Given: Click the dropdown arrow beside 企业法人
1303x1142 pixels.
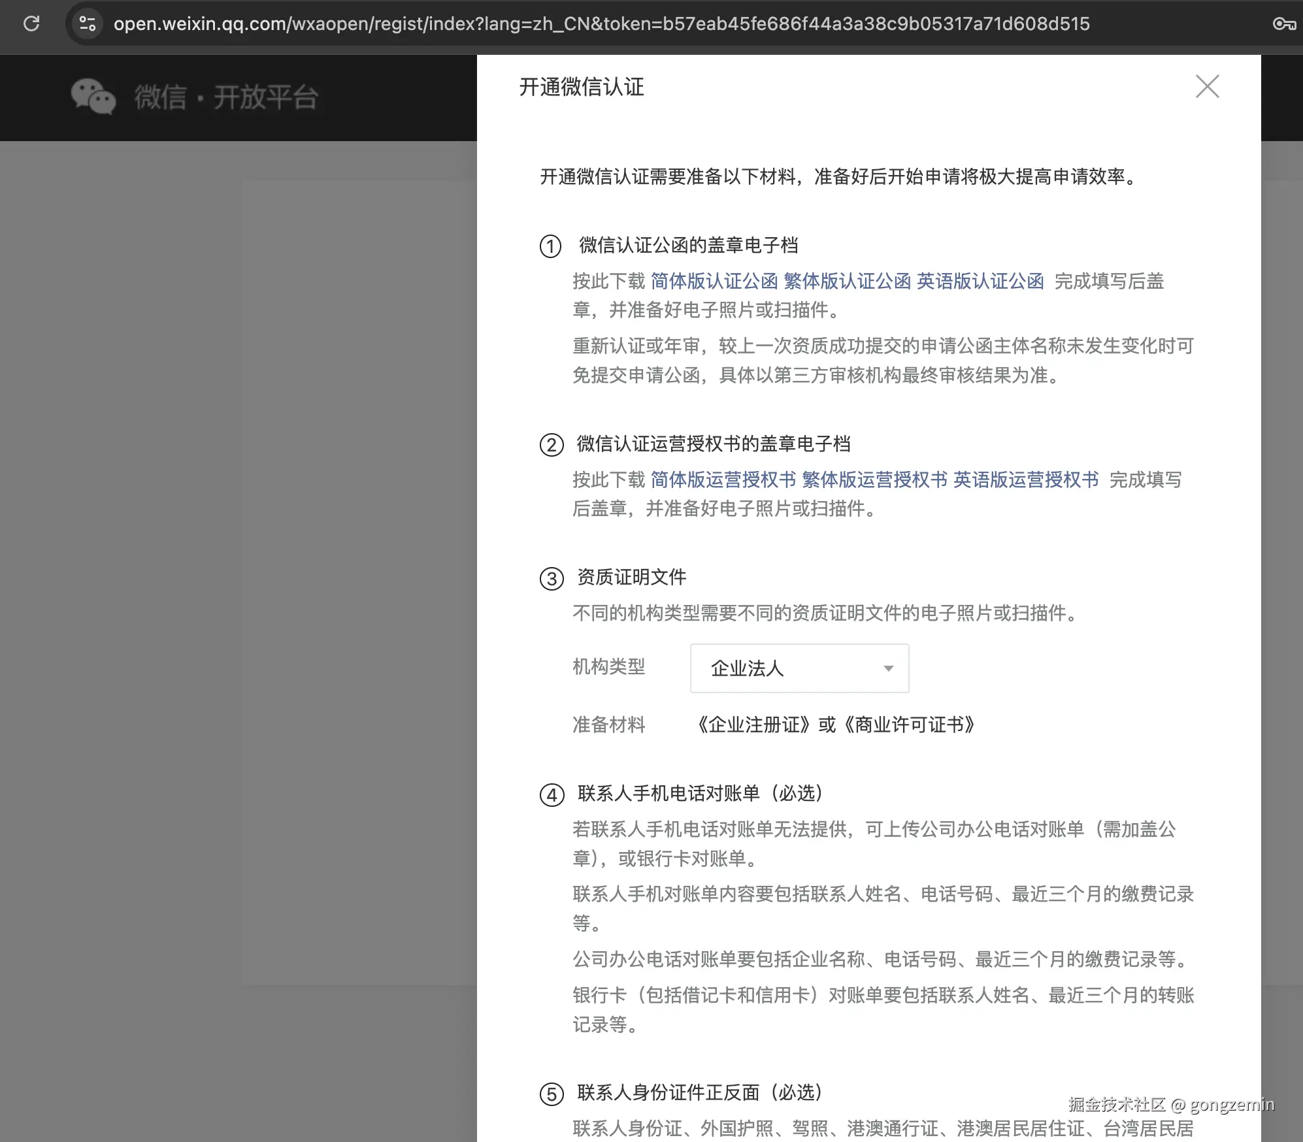Looking at the screenshot, I should point(888,668).
